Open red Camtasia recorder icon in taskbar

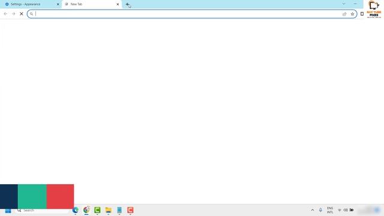pyautogui.click(x=130, y=210)
